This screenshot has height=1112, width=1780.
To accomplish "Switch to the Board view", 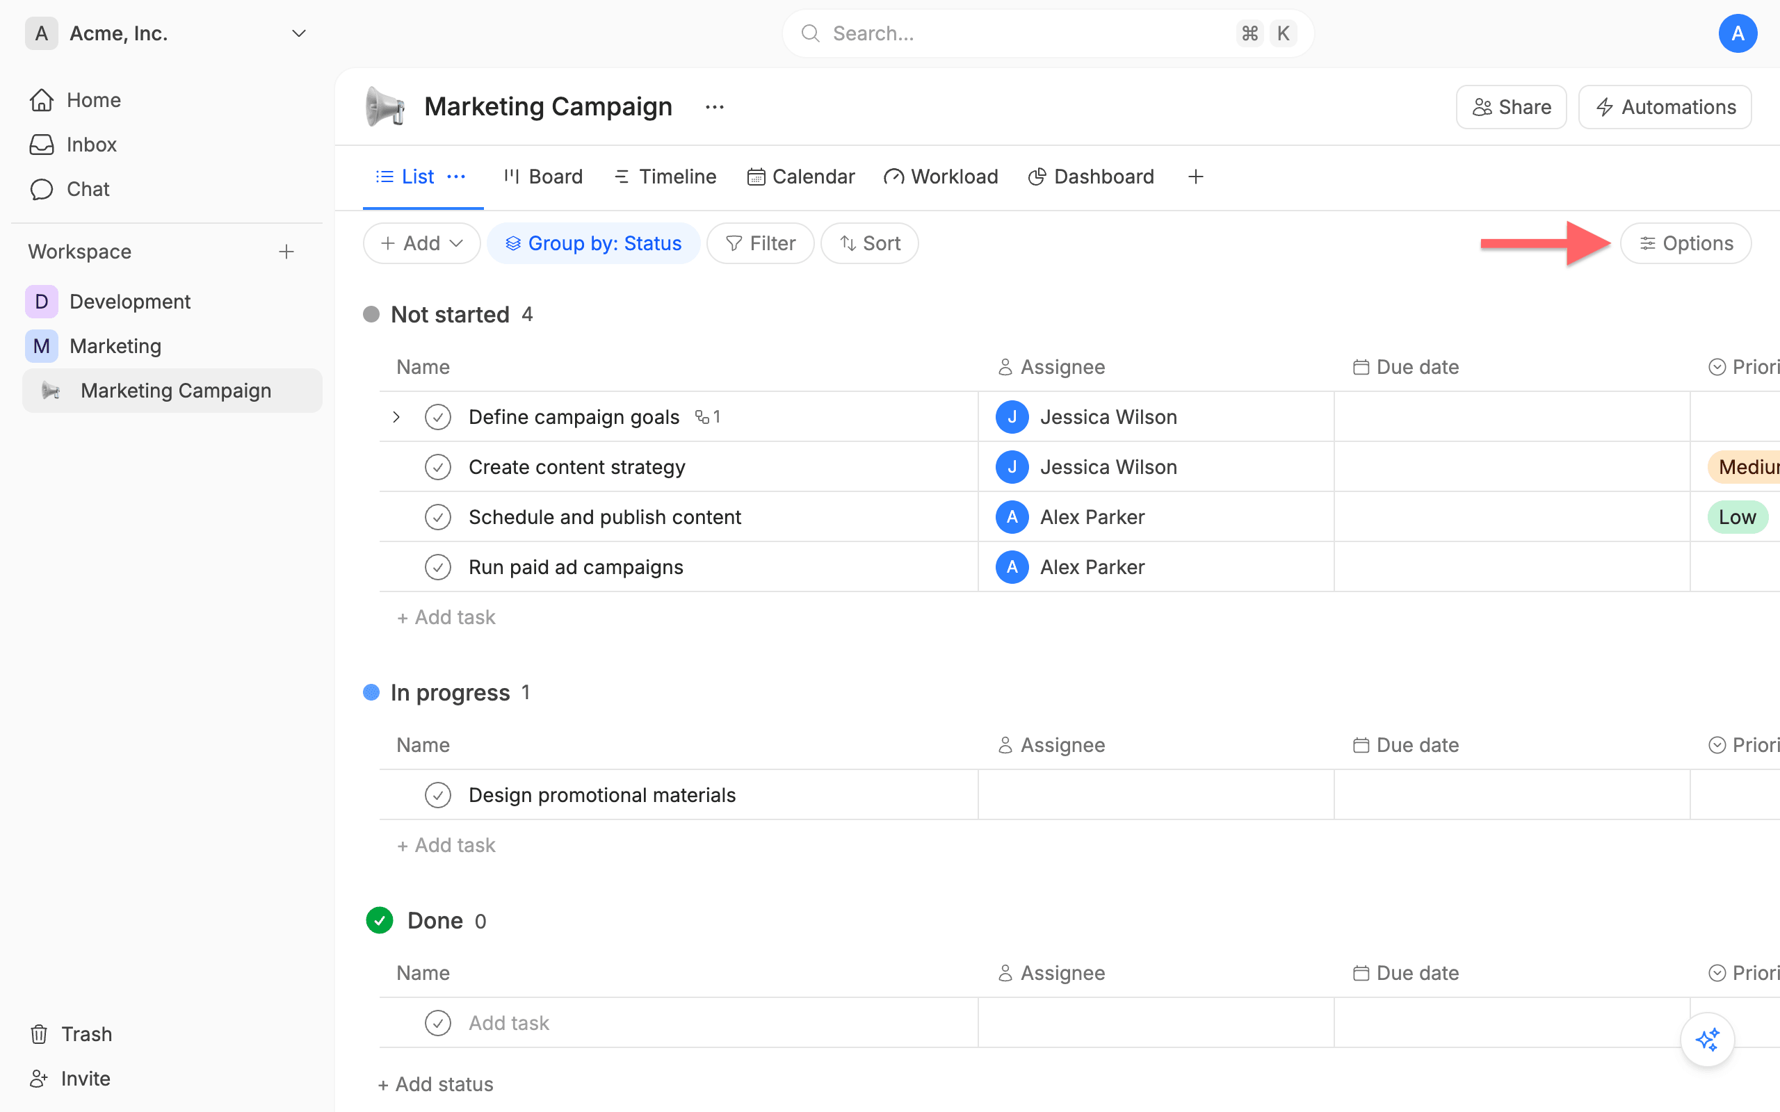I will pos(543,177).
